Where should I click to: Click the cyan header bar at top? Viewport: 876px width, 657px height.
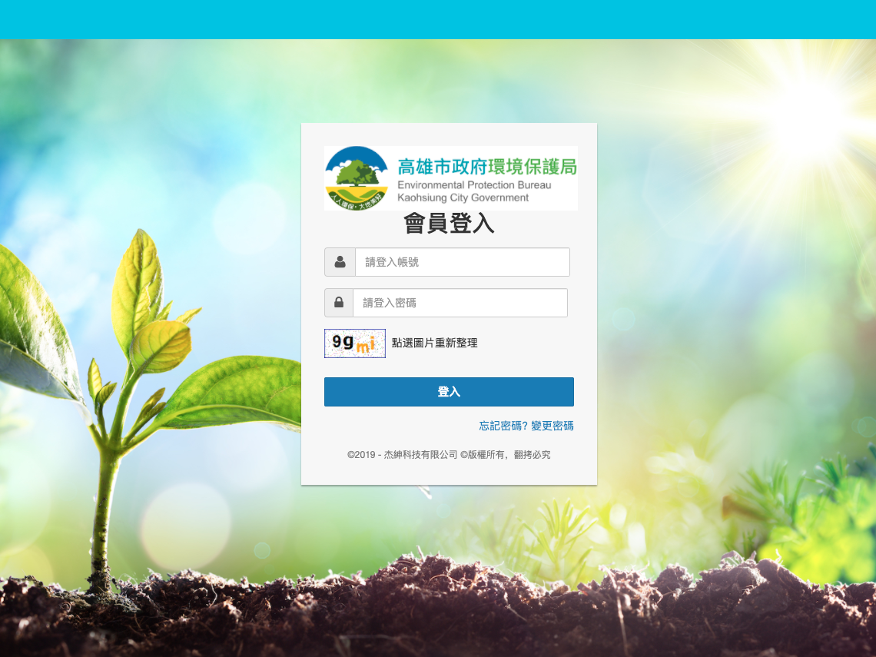438,19
